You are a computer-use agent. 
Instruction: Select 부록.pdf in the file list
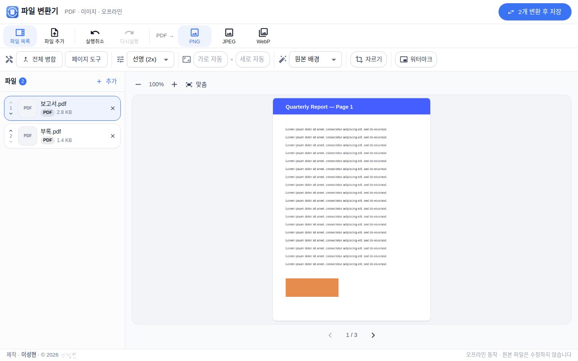pos(62,136)
